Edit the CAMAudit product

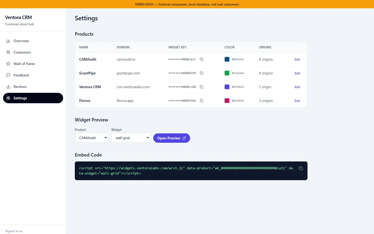coord(297,60)
